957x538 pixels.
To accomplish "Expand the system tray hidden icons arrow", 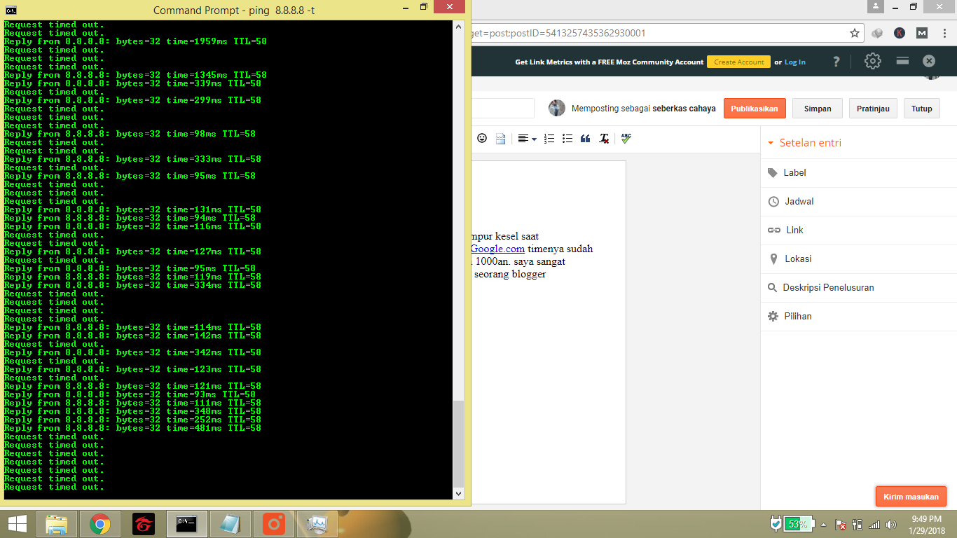I will click(823, 523).
